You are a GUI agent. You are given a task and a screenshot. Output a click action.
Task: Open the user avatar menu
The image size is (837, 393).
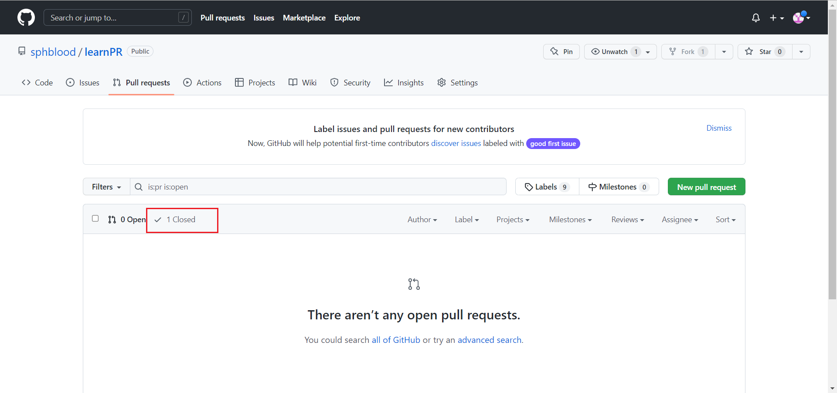(x=801, y=17)
